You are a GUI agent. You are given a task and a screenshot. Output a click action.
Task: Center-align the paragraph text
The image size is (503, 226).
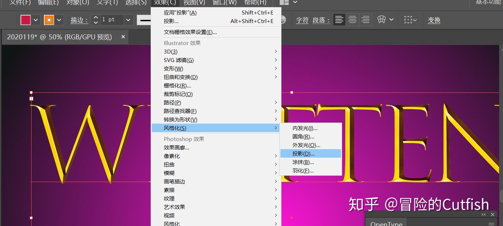tap(352, 20)
